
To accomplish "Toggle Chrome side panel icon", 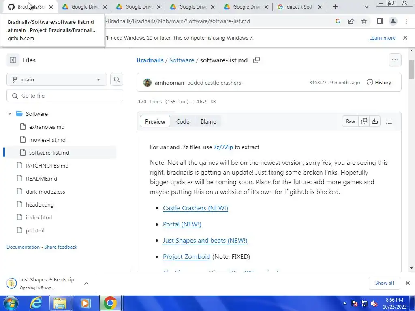I will point(380,21).
